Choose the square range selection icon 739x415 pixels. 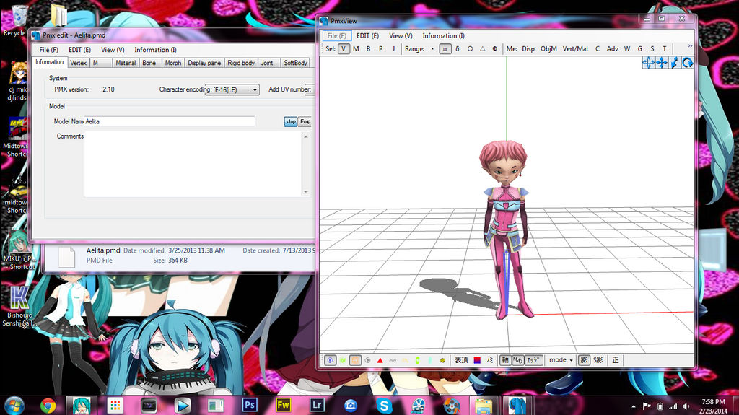[445, 48]
